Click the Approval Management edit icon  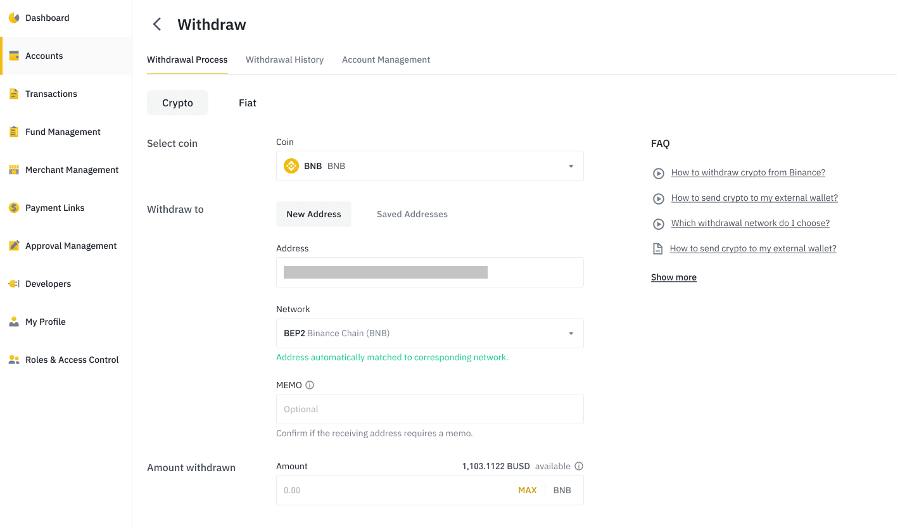pos(14,246)
